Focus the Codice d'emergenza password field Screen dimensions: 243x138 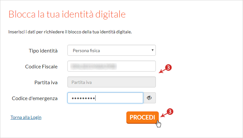[x=105, y=98]
